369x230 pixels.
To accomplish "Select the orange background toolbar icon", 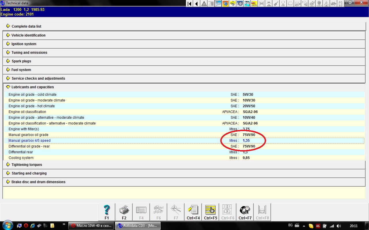I will [x=225, y=3].
